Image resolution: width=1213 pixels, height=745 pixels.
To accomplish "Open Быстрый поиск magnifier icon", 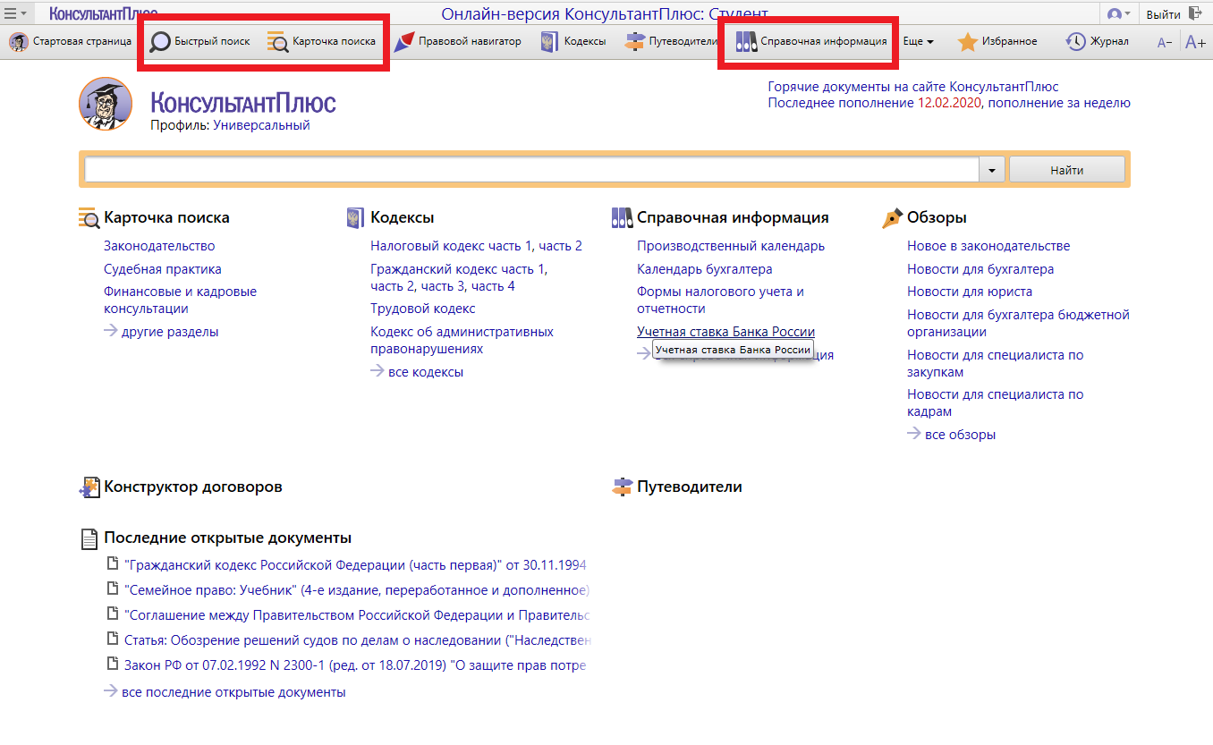I will (x=159, y=41).
